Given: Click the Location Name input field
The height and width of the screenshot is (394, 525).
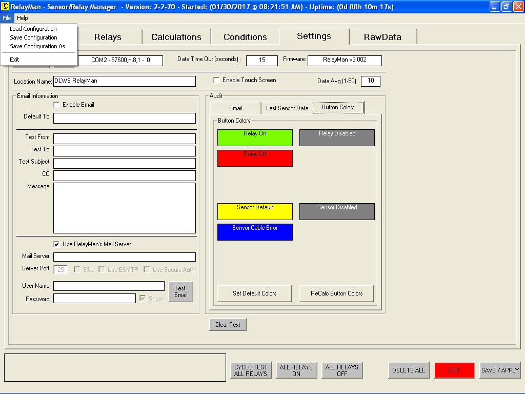Looking at the screenshot, I should [x=124, y=81].
